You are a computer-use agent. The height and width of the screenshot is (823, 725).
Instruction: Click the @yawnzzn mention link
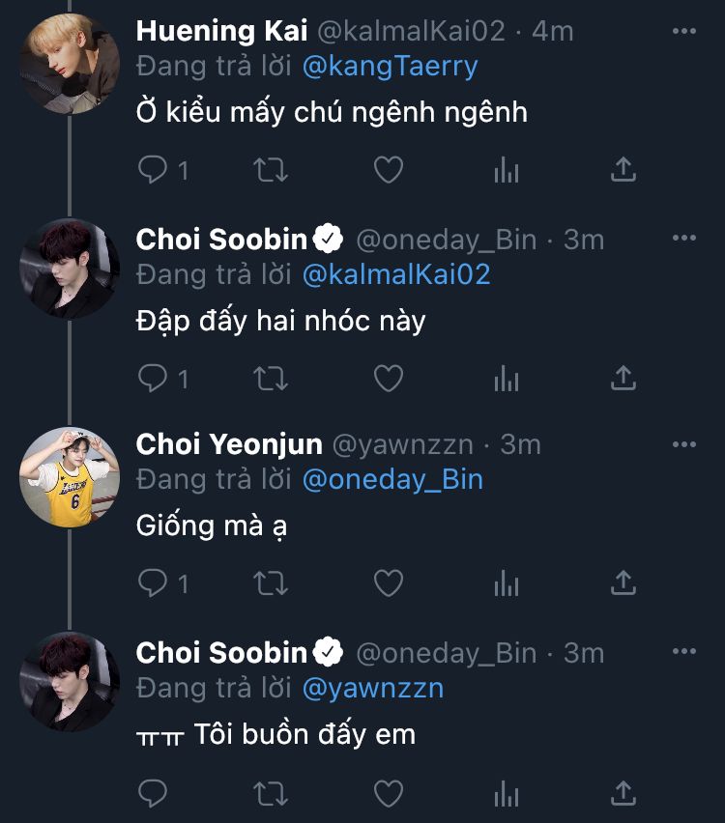[x=373, y=688]
